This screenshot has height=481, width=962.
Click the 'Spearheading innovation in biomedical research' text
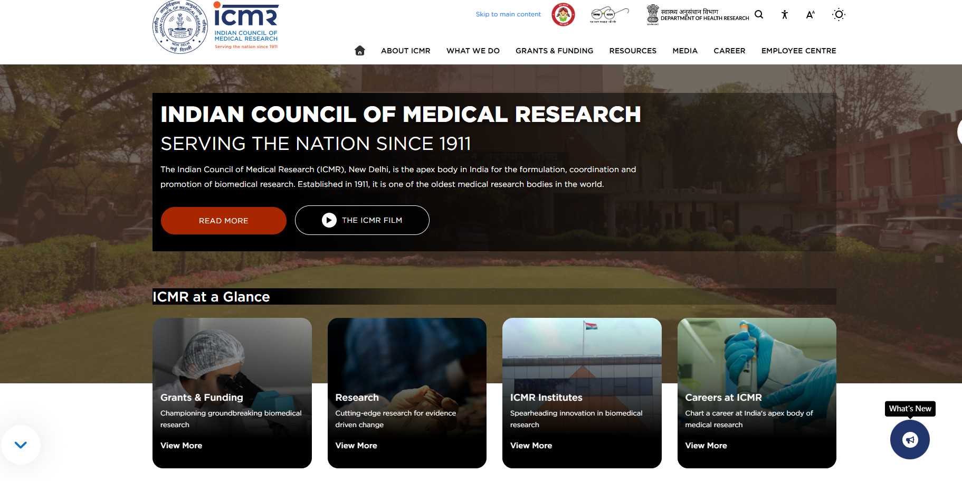click(x=576, y=419)
